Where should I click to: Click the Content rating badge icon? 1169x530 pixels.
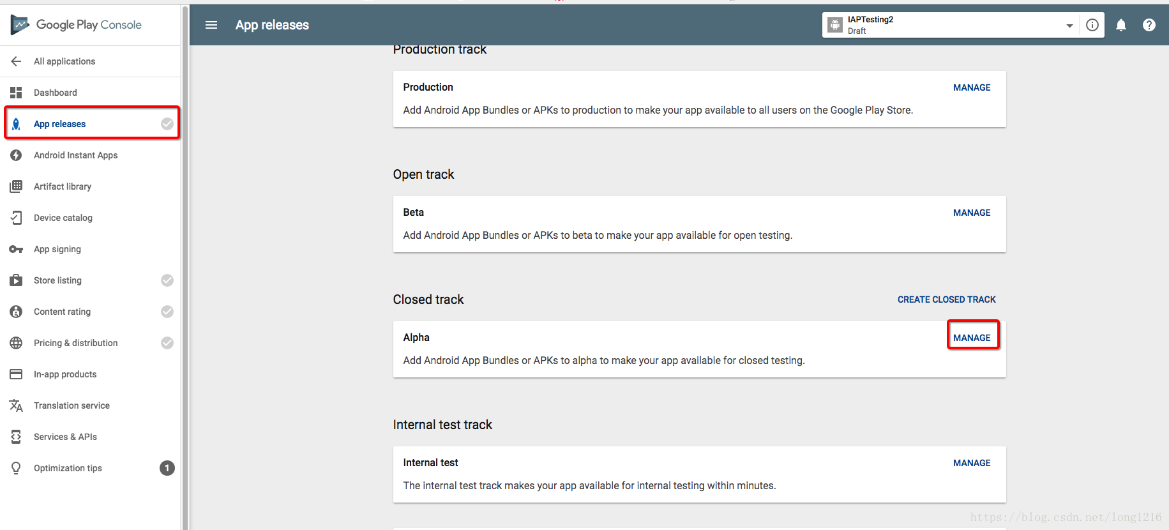(16, 312)
